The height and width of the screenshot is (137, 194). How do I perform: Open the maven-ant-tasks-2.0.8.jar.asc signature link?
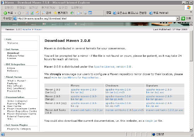point(165,110)
